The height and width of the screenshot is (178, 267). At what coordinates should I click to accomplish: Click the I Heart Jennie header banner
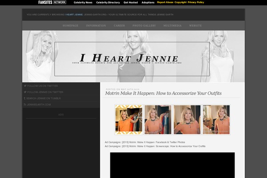point(133,57)
